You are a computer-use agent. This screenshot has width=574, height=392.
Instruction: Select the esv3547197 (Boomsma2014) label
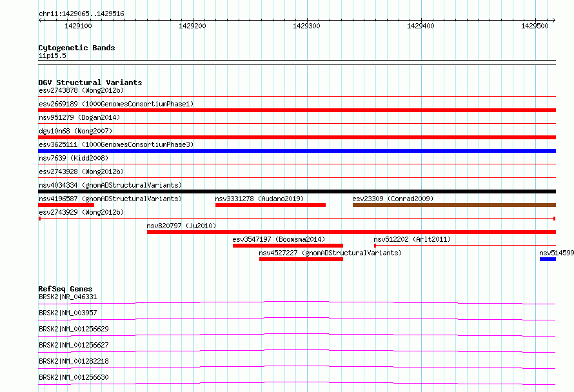(x=279, y=239)
